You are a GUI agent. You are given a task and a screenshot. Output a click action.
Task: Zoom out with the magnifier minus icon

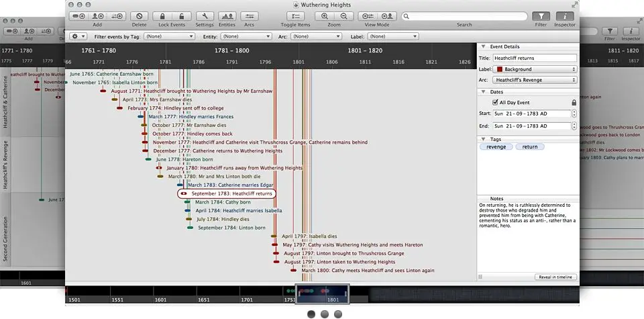(x=343, y=16)
